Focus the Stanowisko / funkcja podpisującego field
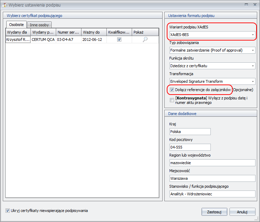 [212, 194]
